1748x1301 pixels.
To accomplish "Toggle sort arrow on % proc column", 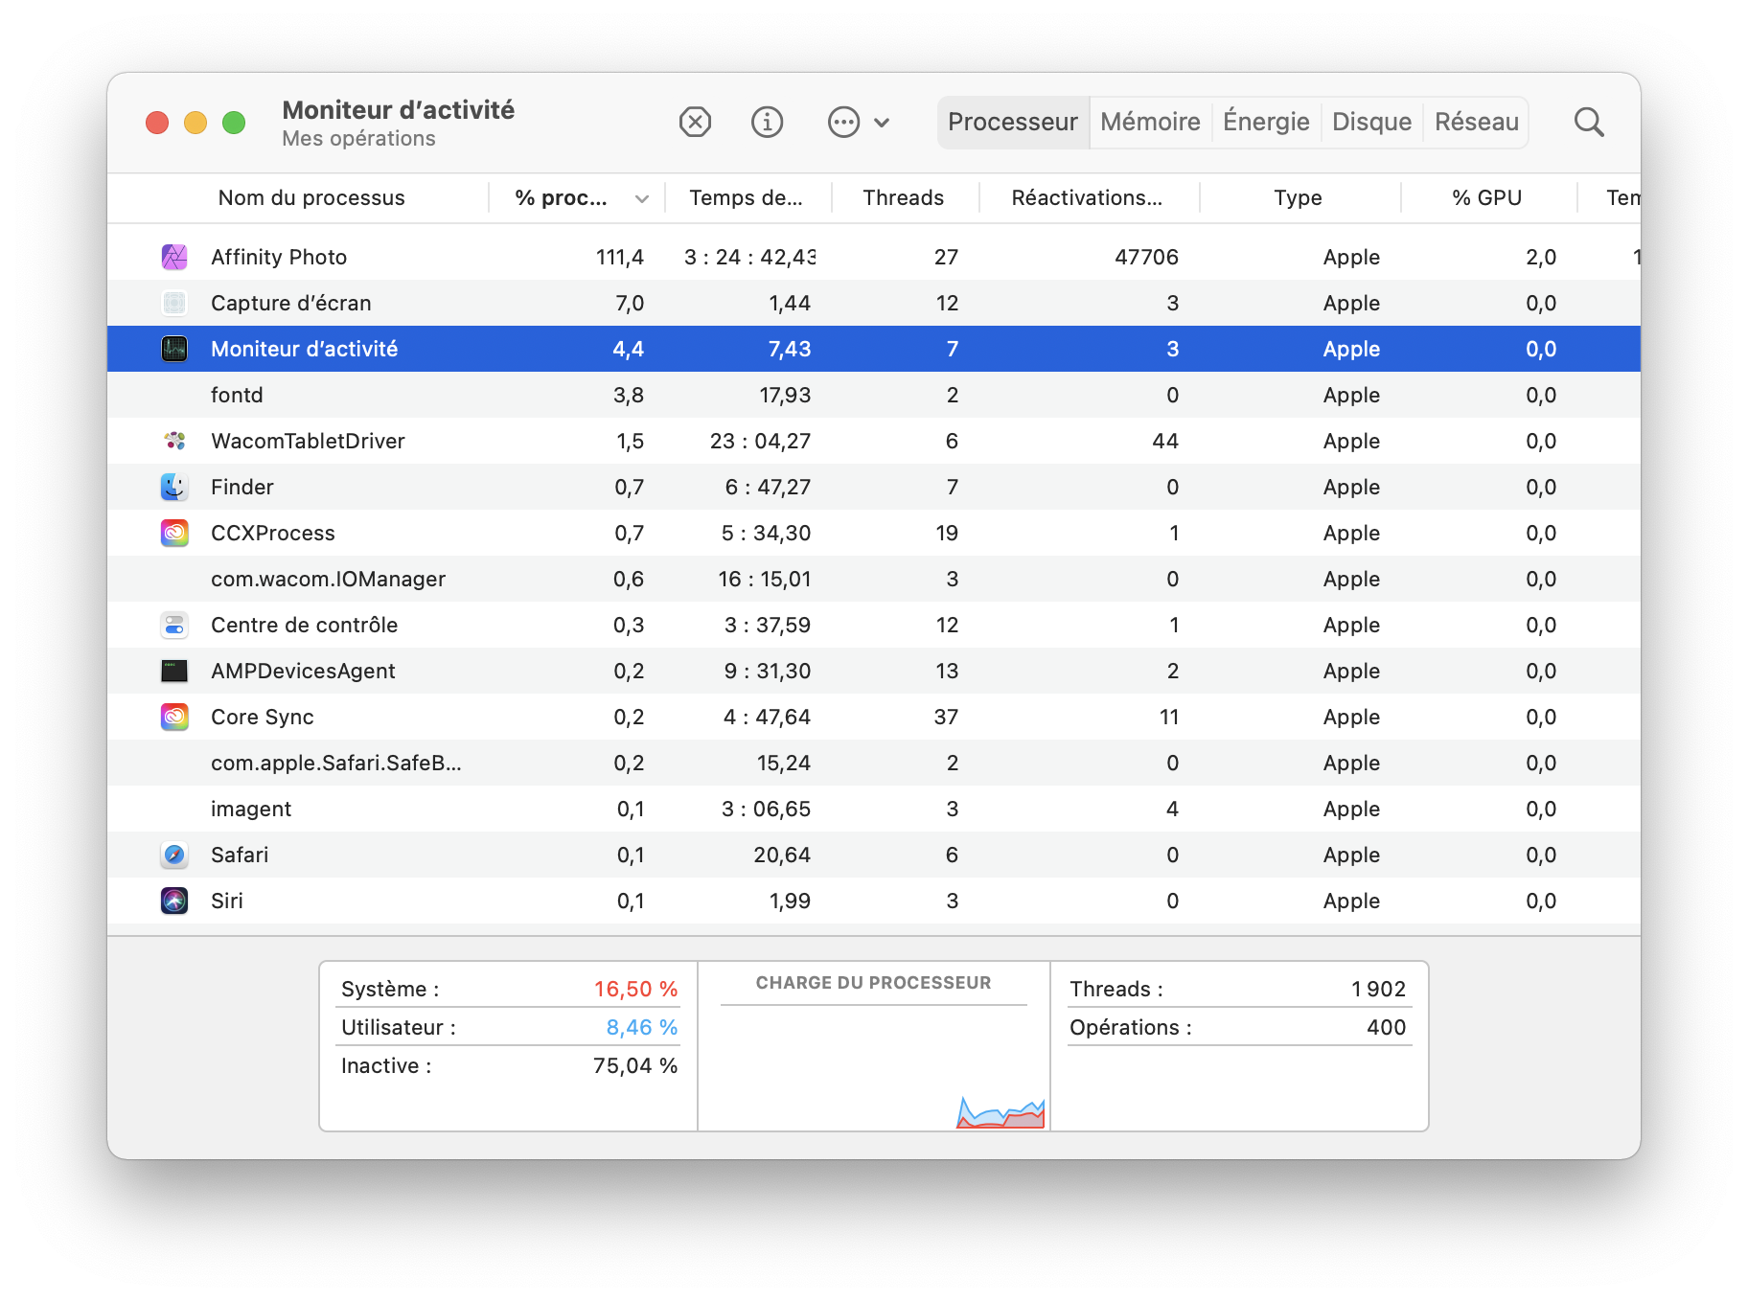I will pyautogui.click(x=642, y=198).
